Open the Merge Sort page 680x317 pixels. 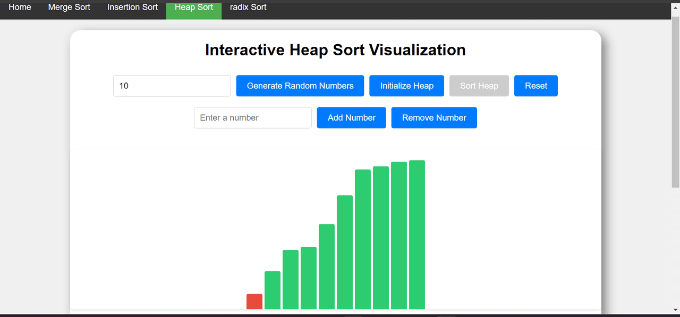[x=69, y=7]
